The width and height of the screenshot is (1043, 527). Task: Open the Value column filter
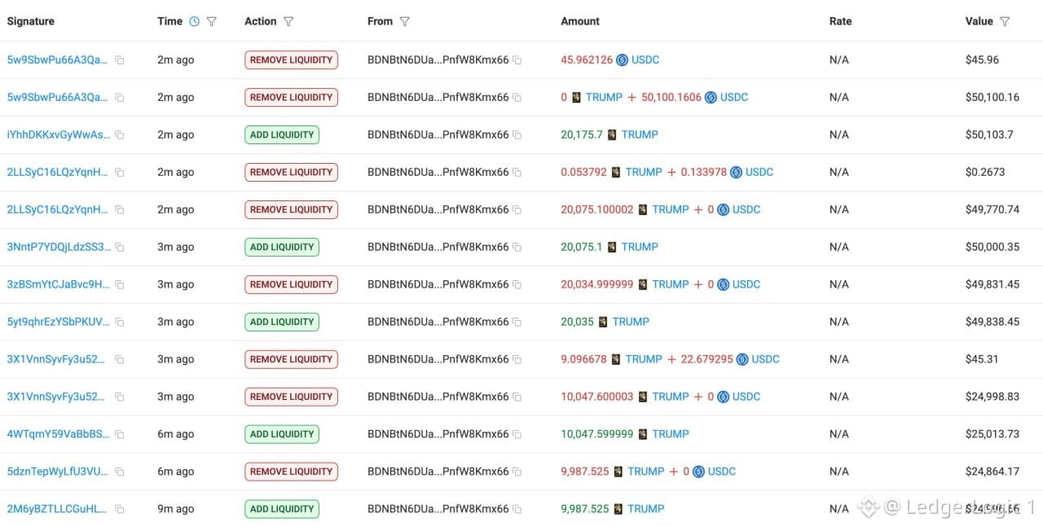click(x=1005, y=22)
